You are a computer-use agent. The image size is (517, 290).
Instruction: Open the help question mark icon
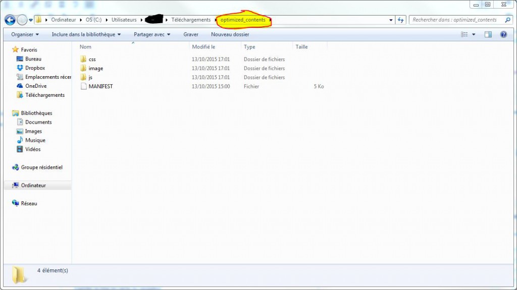(503, 34)
